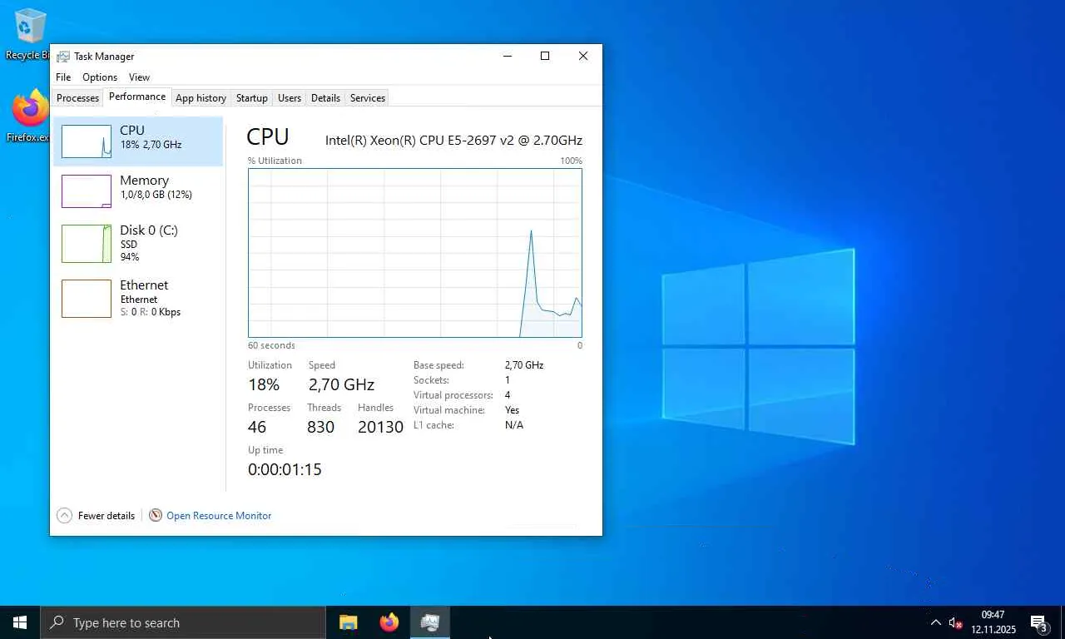Click the processes count 46
1065x639 pixels.
[x=257, y=427]
